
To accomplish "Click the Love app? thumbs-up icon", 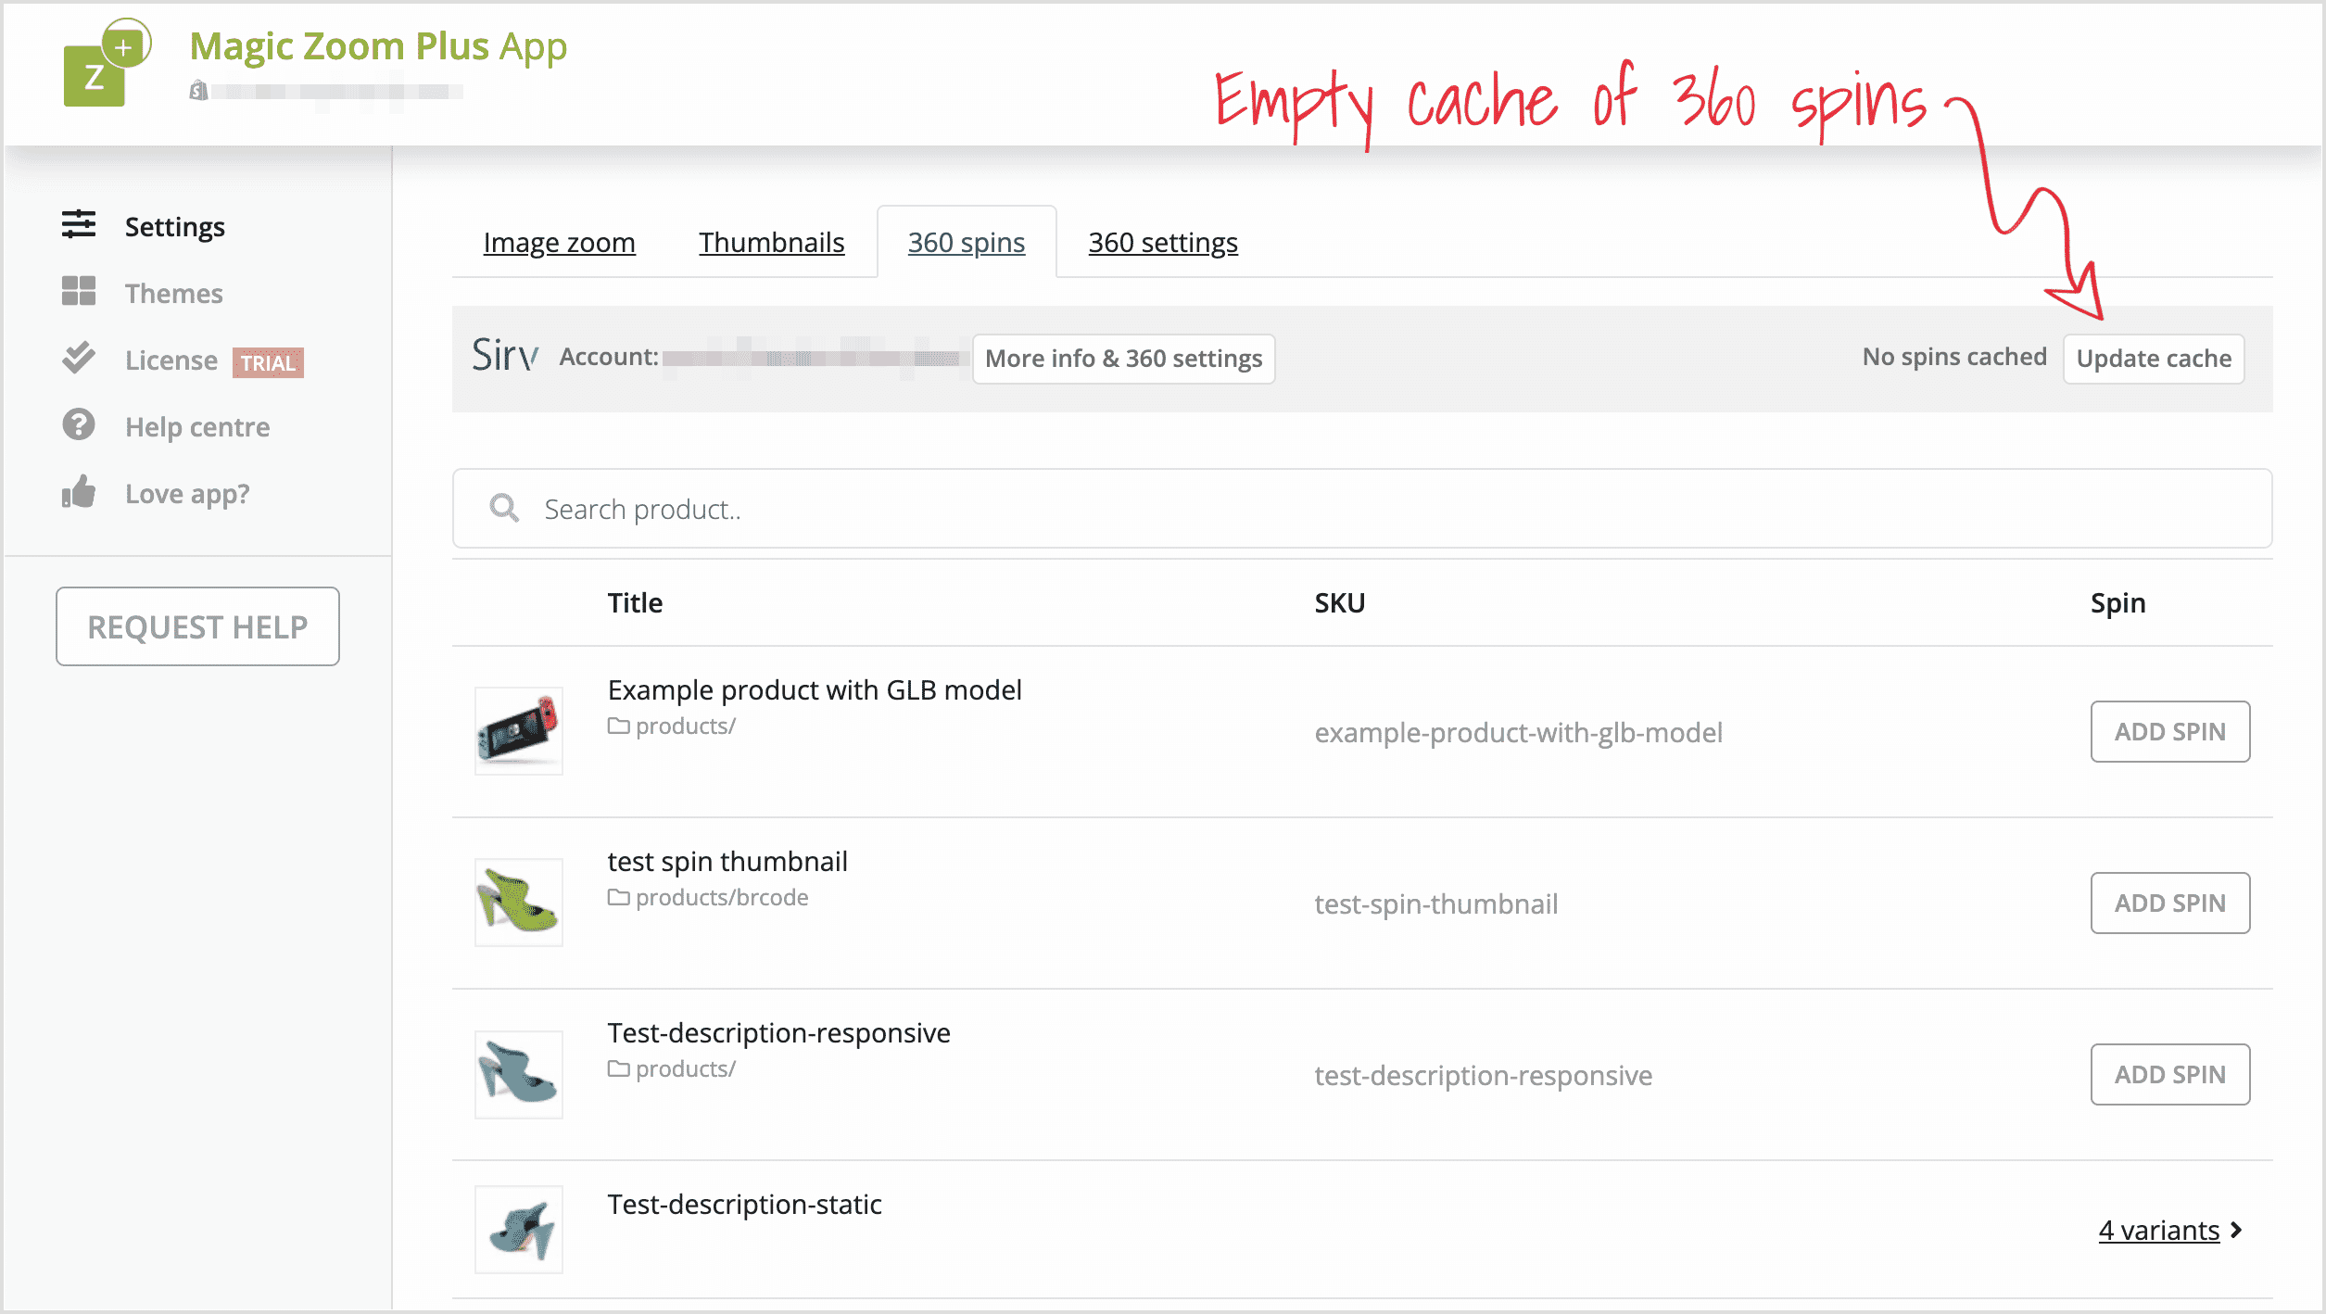I will 79,493.
